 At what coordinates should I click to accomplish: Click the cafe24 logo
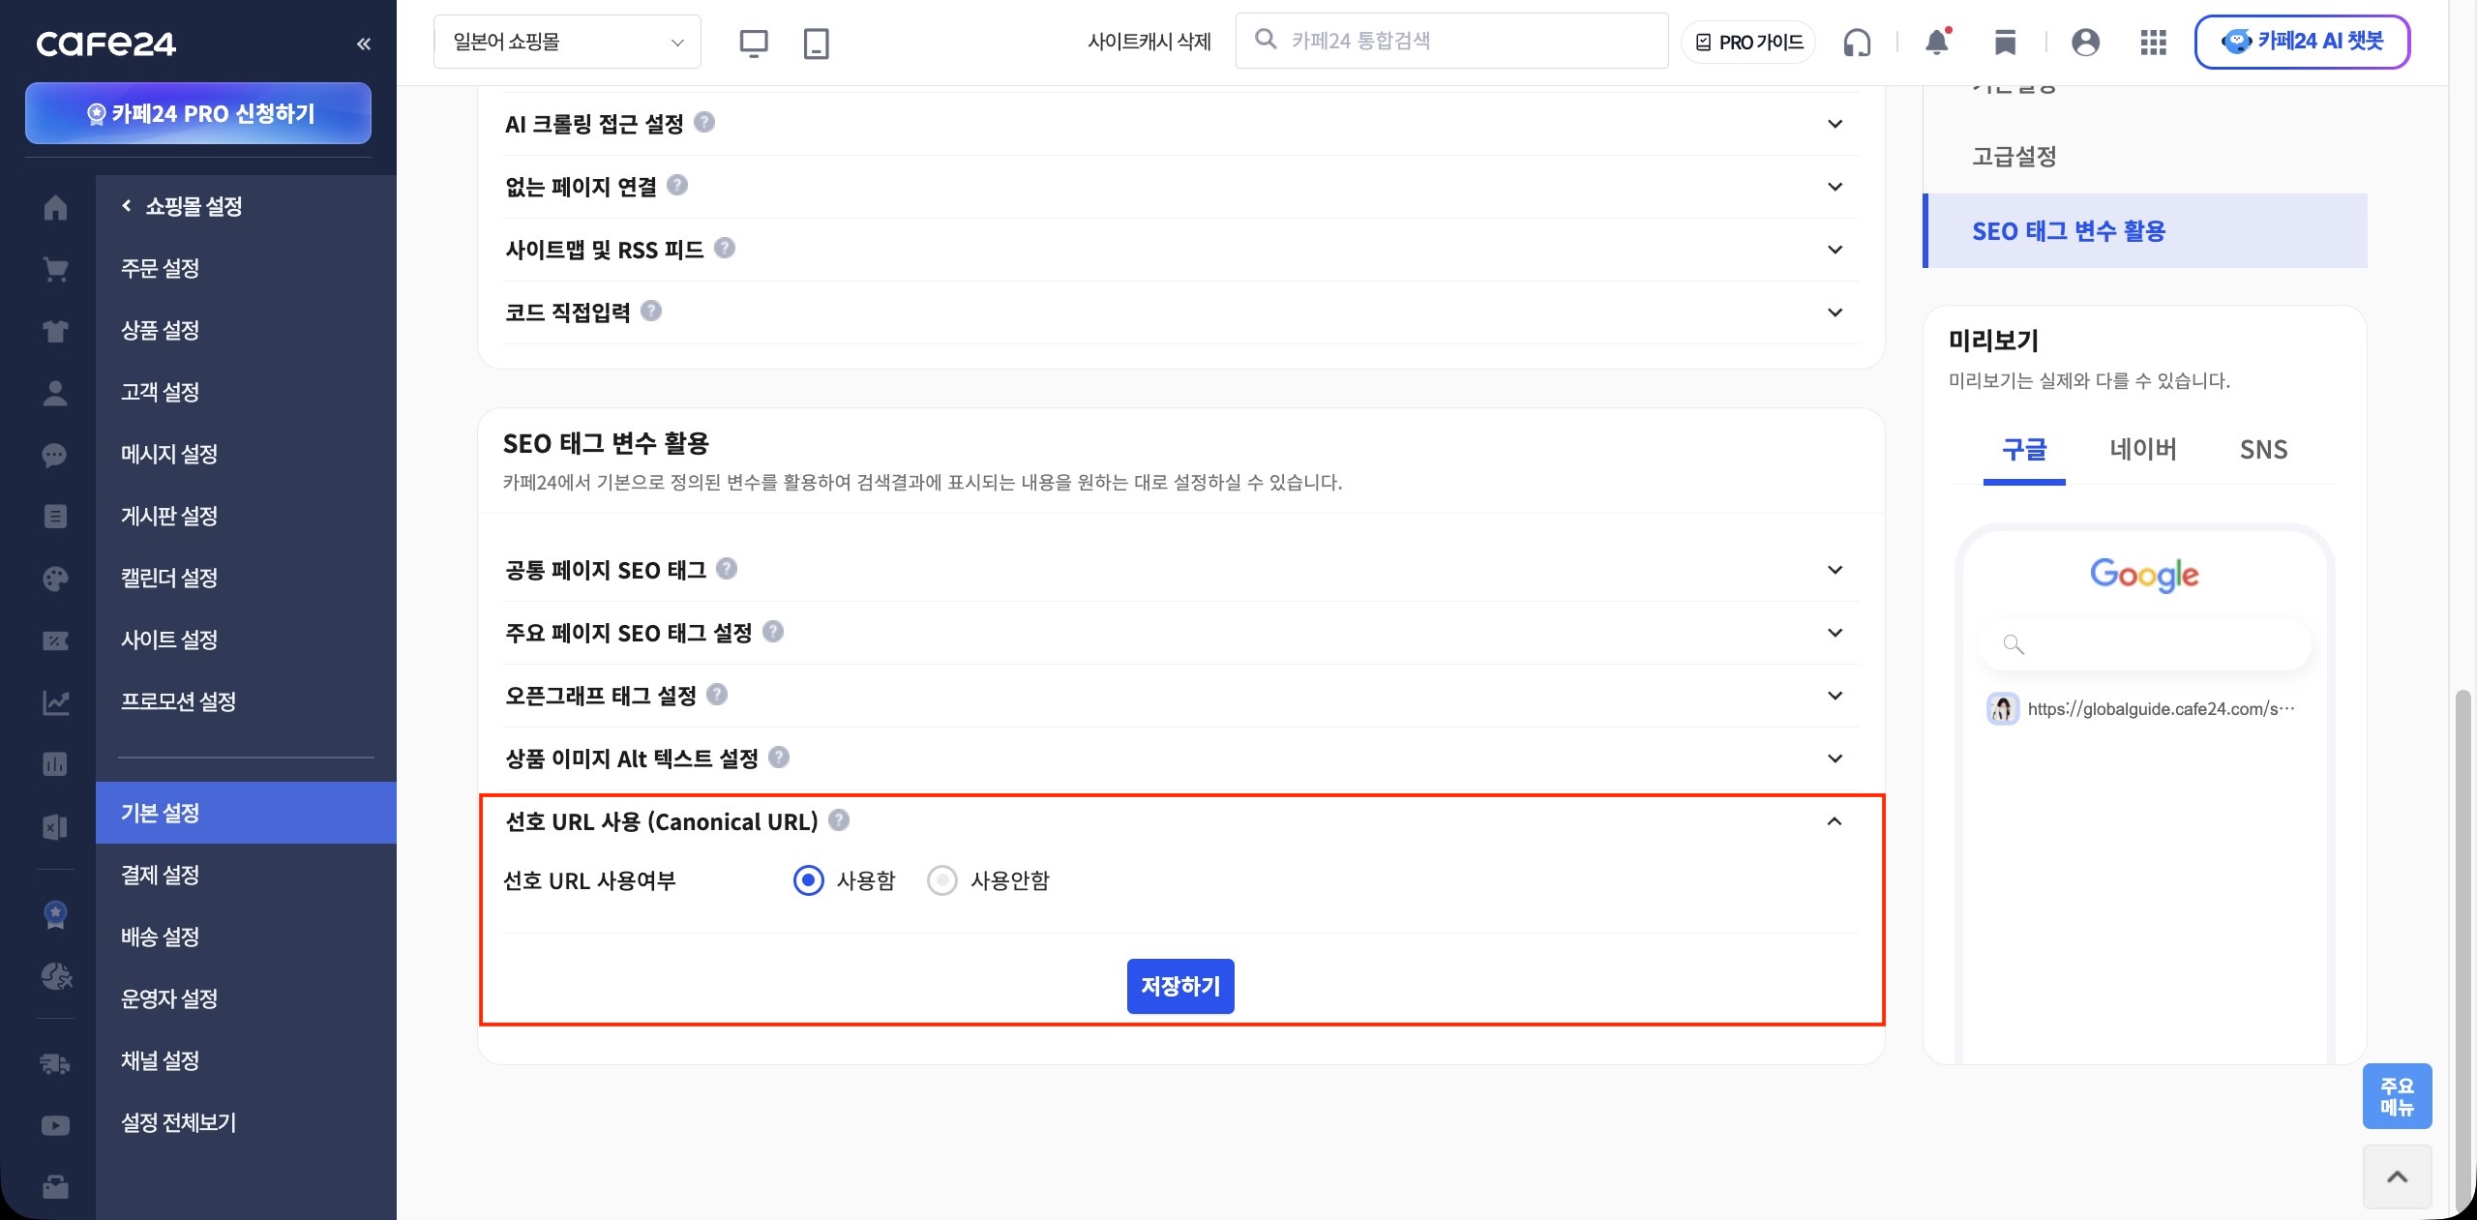(106, 44)
